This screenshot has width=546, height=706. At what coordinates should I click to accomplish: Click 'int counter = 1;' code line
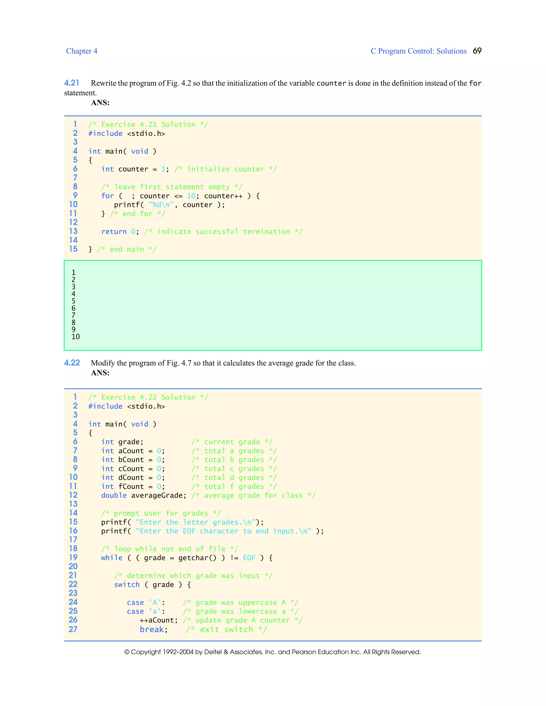(135, 169)
